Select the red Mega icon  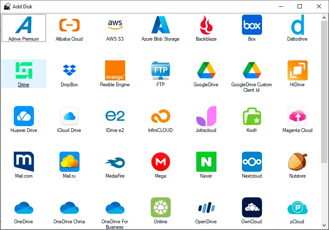[x=160, y=162]
